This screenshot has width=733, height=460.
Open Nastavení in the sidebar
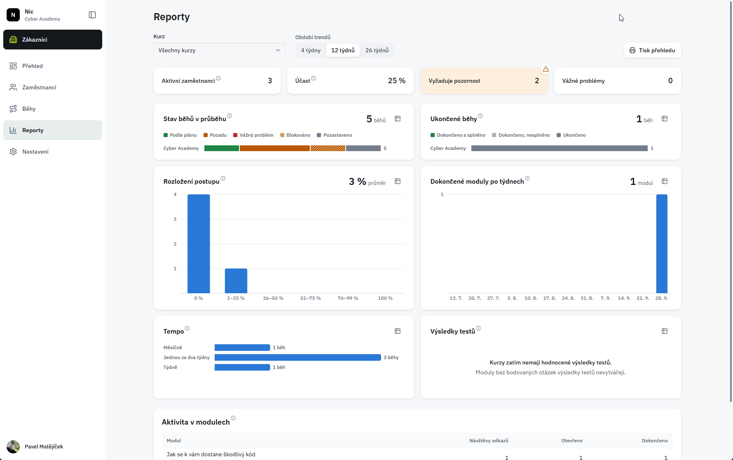[53, 152]
